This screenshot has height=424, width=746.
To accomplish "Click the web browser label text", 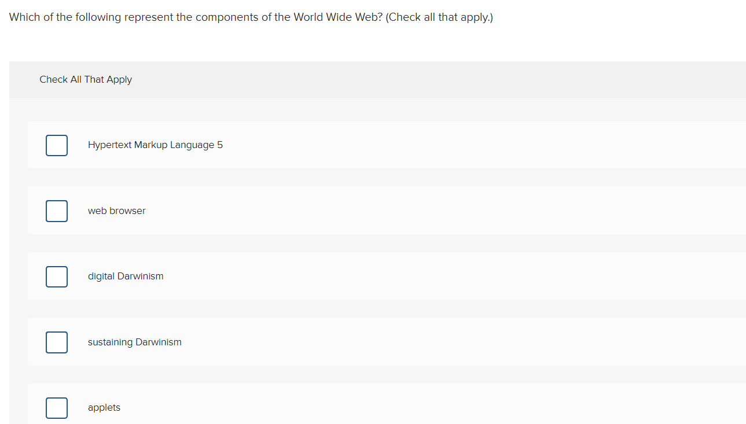I will tap(116, 211).
